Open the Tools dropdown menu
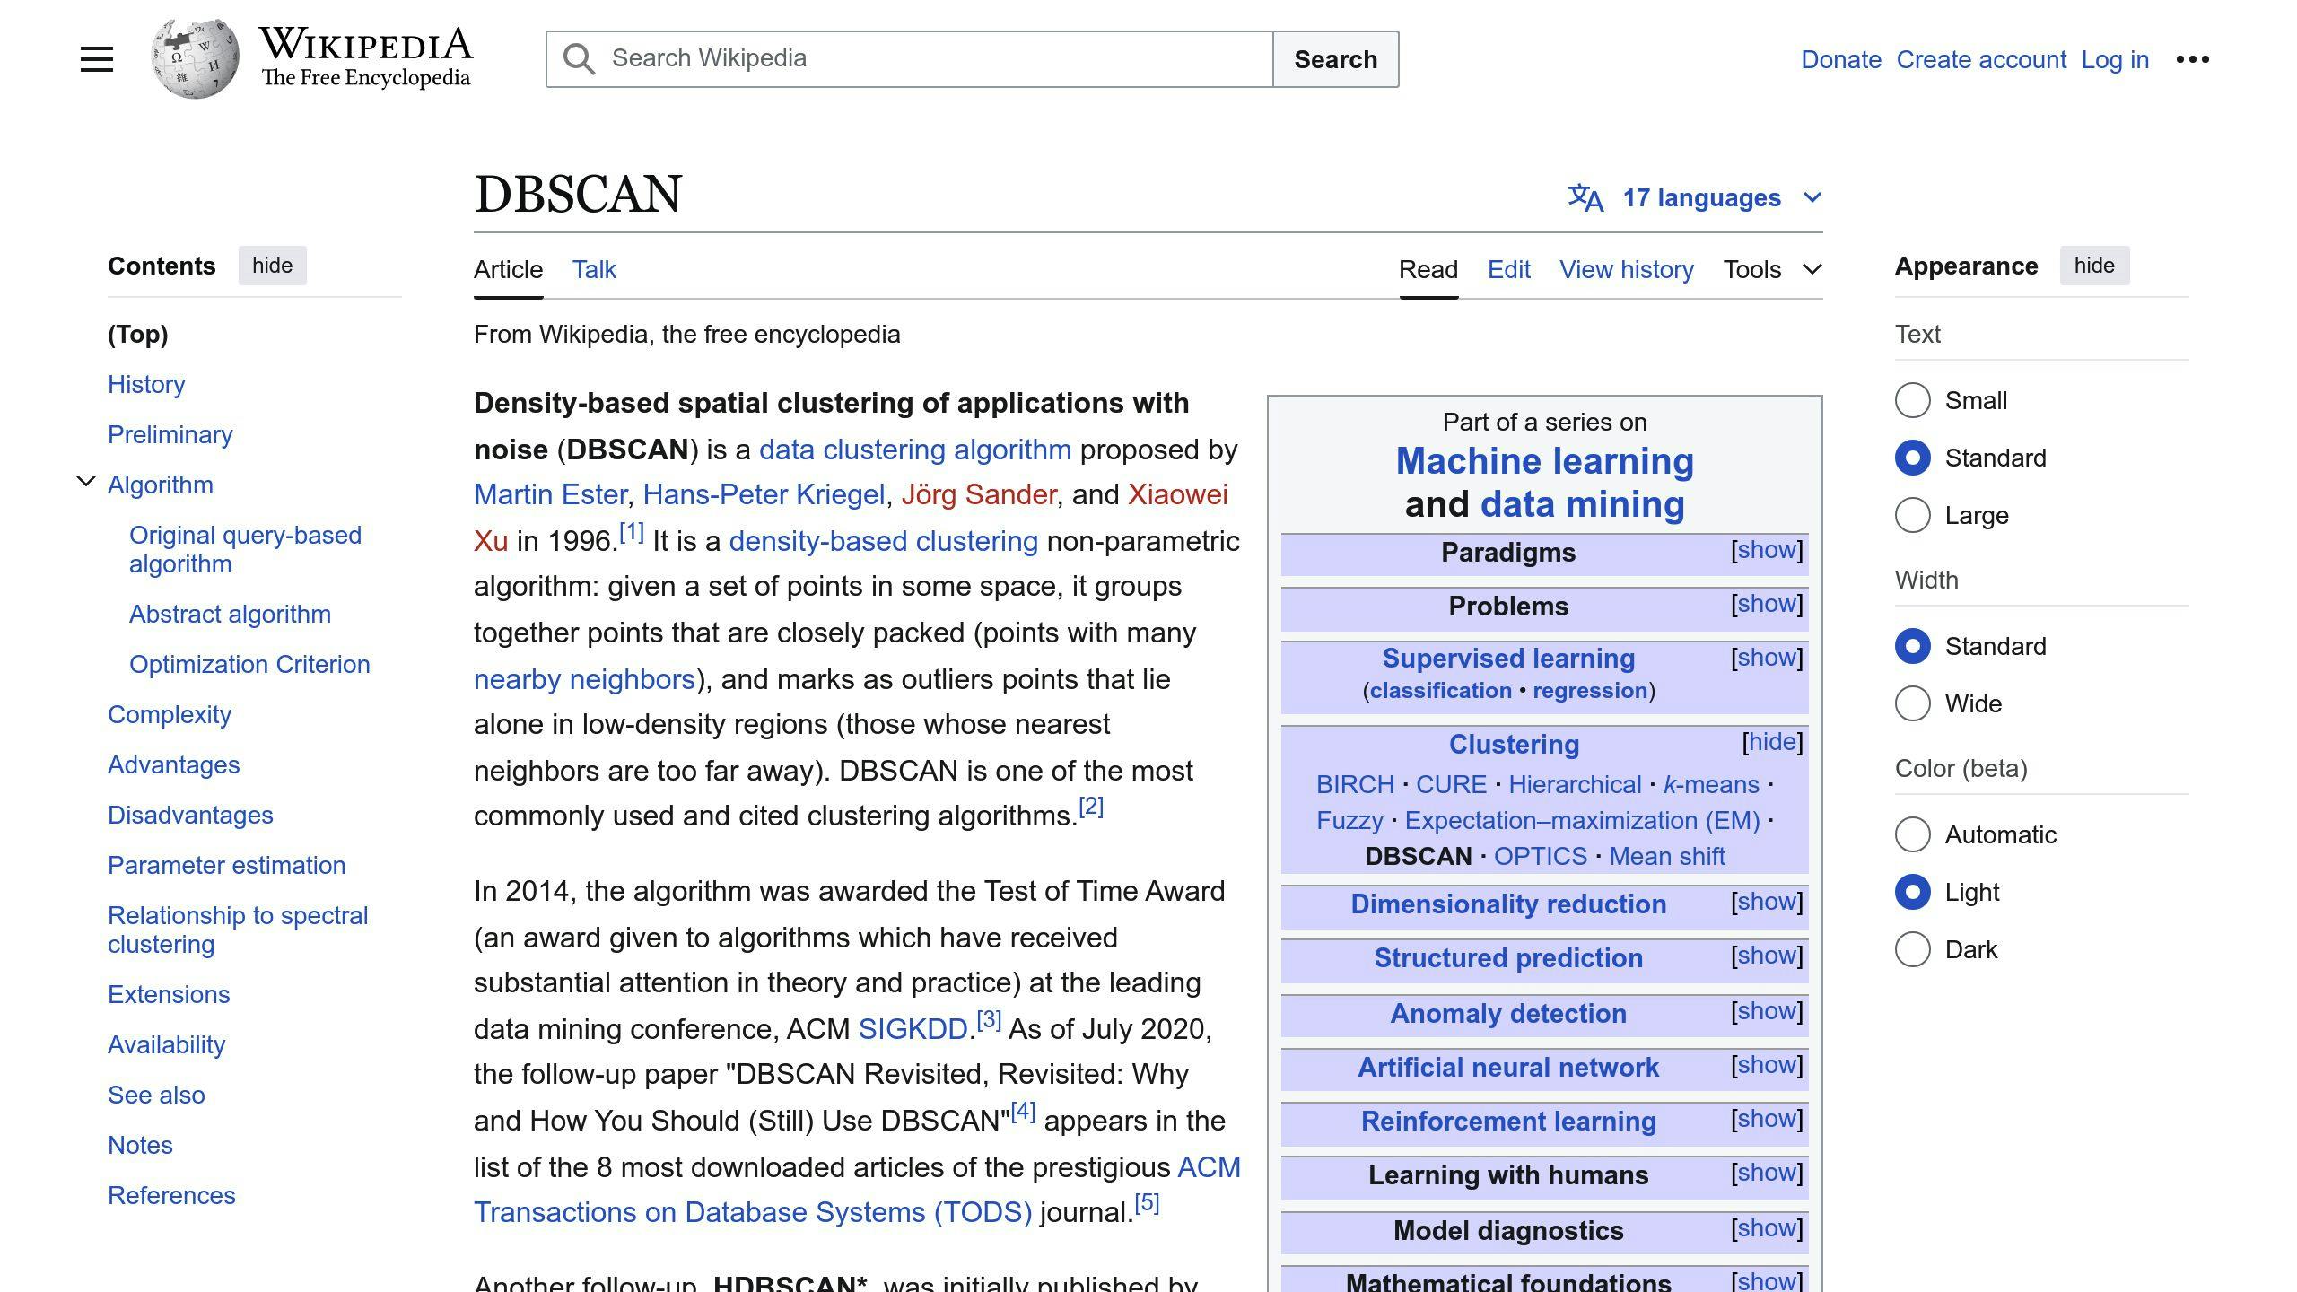Screen dimensions: 2297x1292 [1772, 269]
